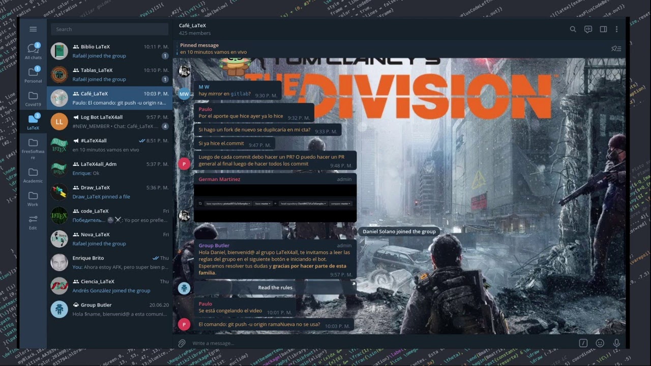Click German Martinez's name in the chat
Viewport: 651px width, 366px height.
pos(219,179)
